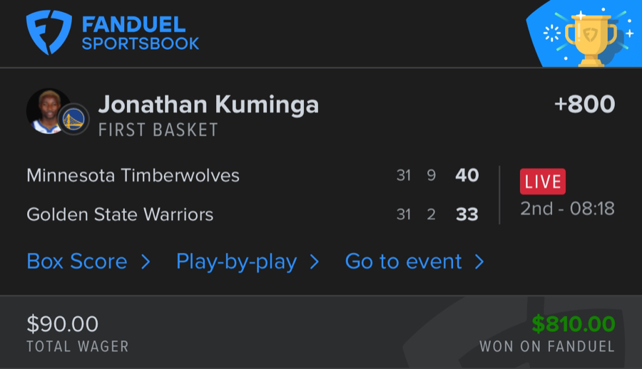Open the player headshot thumbnail
Image resolution: width=642 pixels, height=369 pixels.
click(46, 111)
